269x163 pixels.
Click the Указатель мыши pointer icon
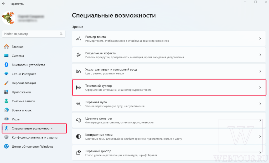78,71
